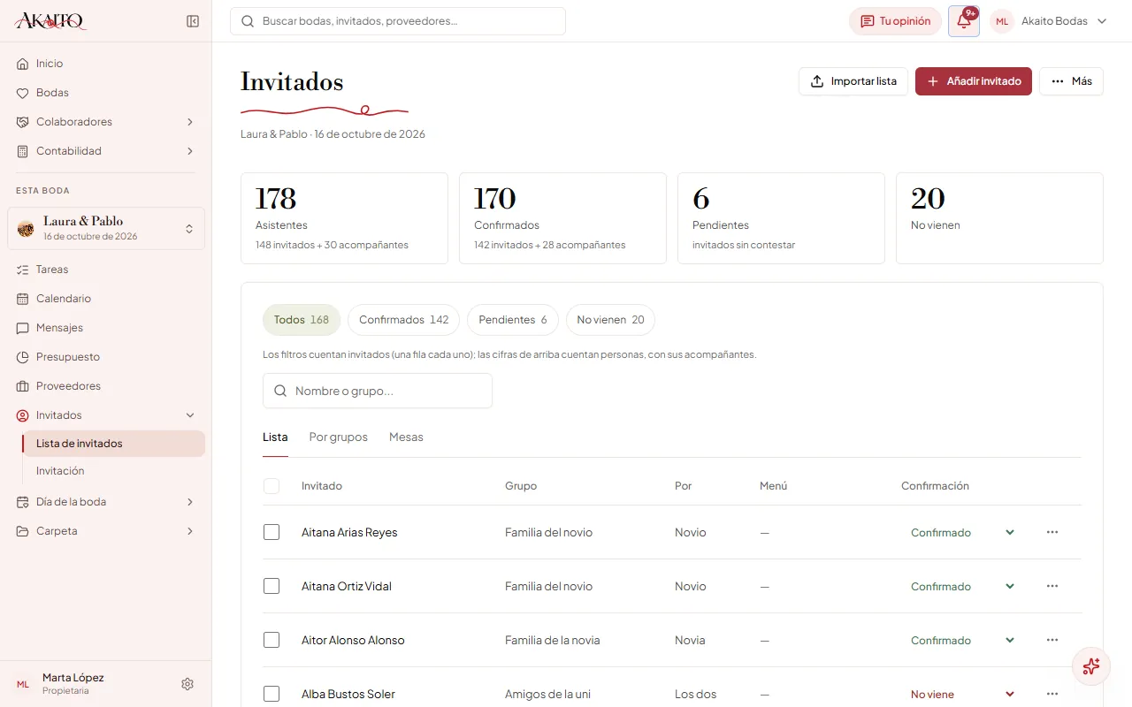Open row options for Aitana Ortiz Vidal
Screen dimensions: 1132x707
click(x=1052, y=586)
